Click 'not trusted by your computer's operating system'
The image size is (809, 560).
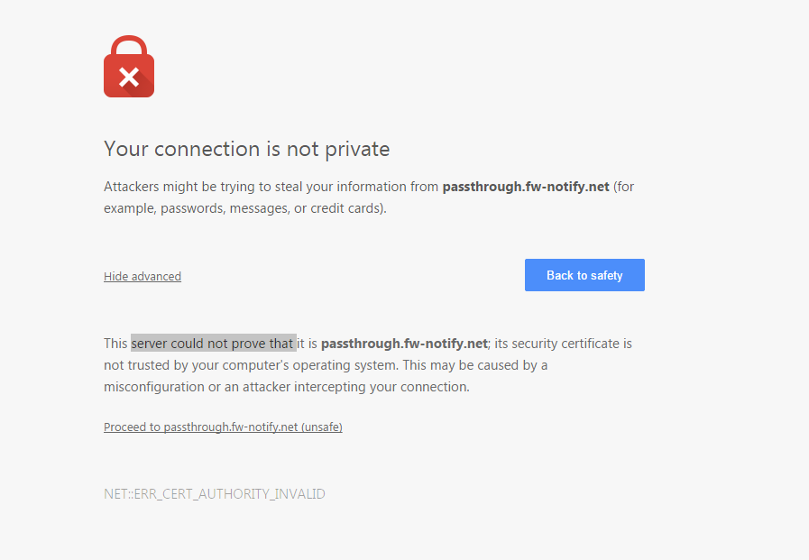(250, 365)
